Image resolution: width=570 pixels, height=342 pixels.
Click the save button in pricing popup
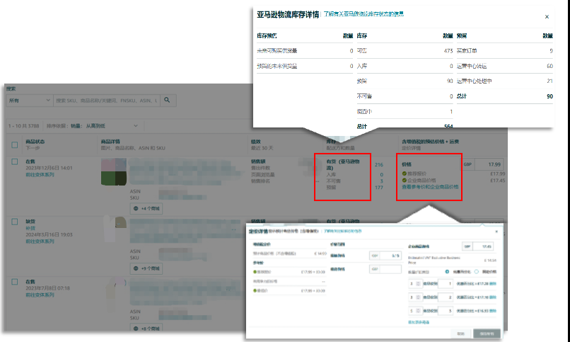click(487, 333)
